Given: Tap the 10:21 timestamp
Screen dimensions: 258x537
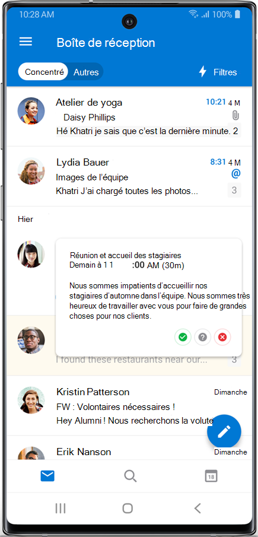Looking at the screenshot, I should point(216,101).
